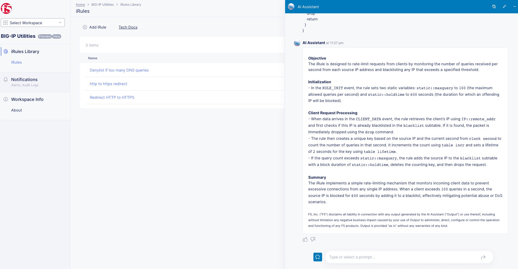Give the AI response a thumbs up
Image resolution: width=518 pixels, height=269 pixels.
click(305, 239)
